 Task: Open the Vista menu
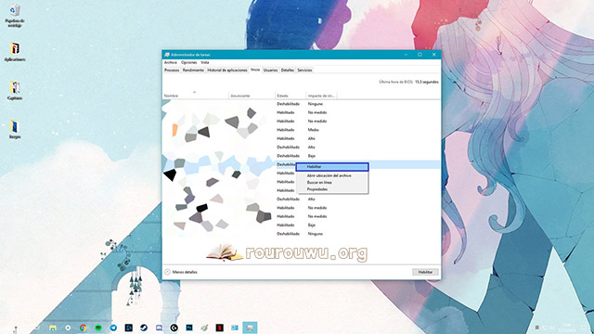(205, 62)
